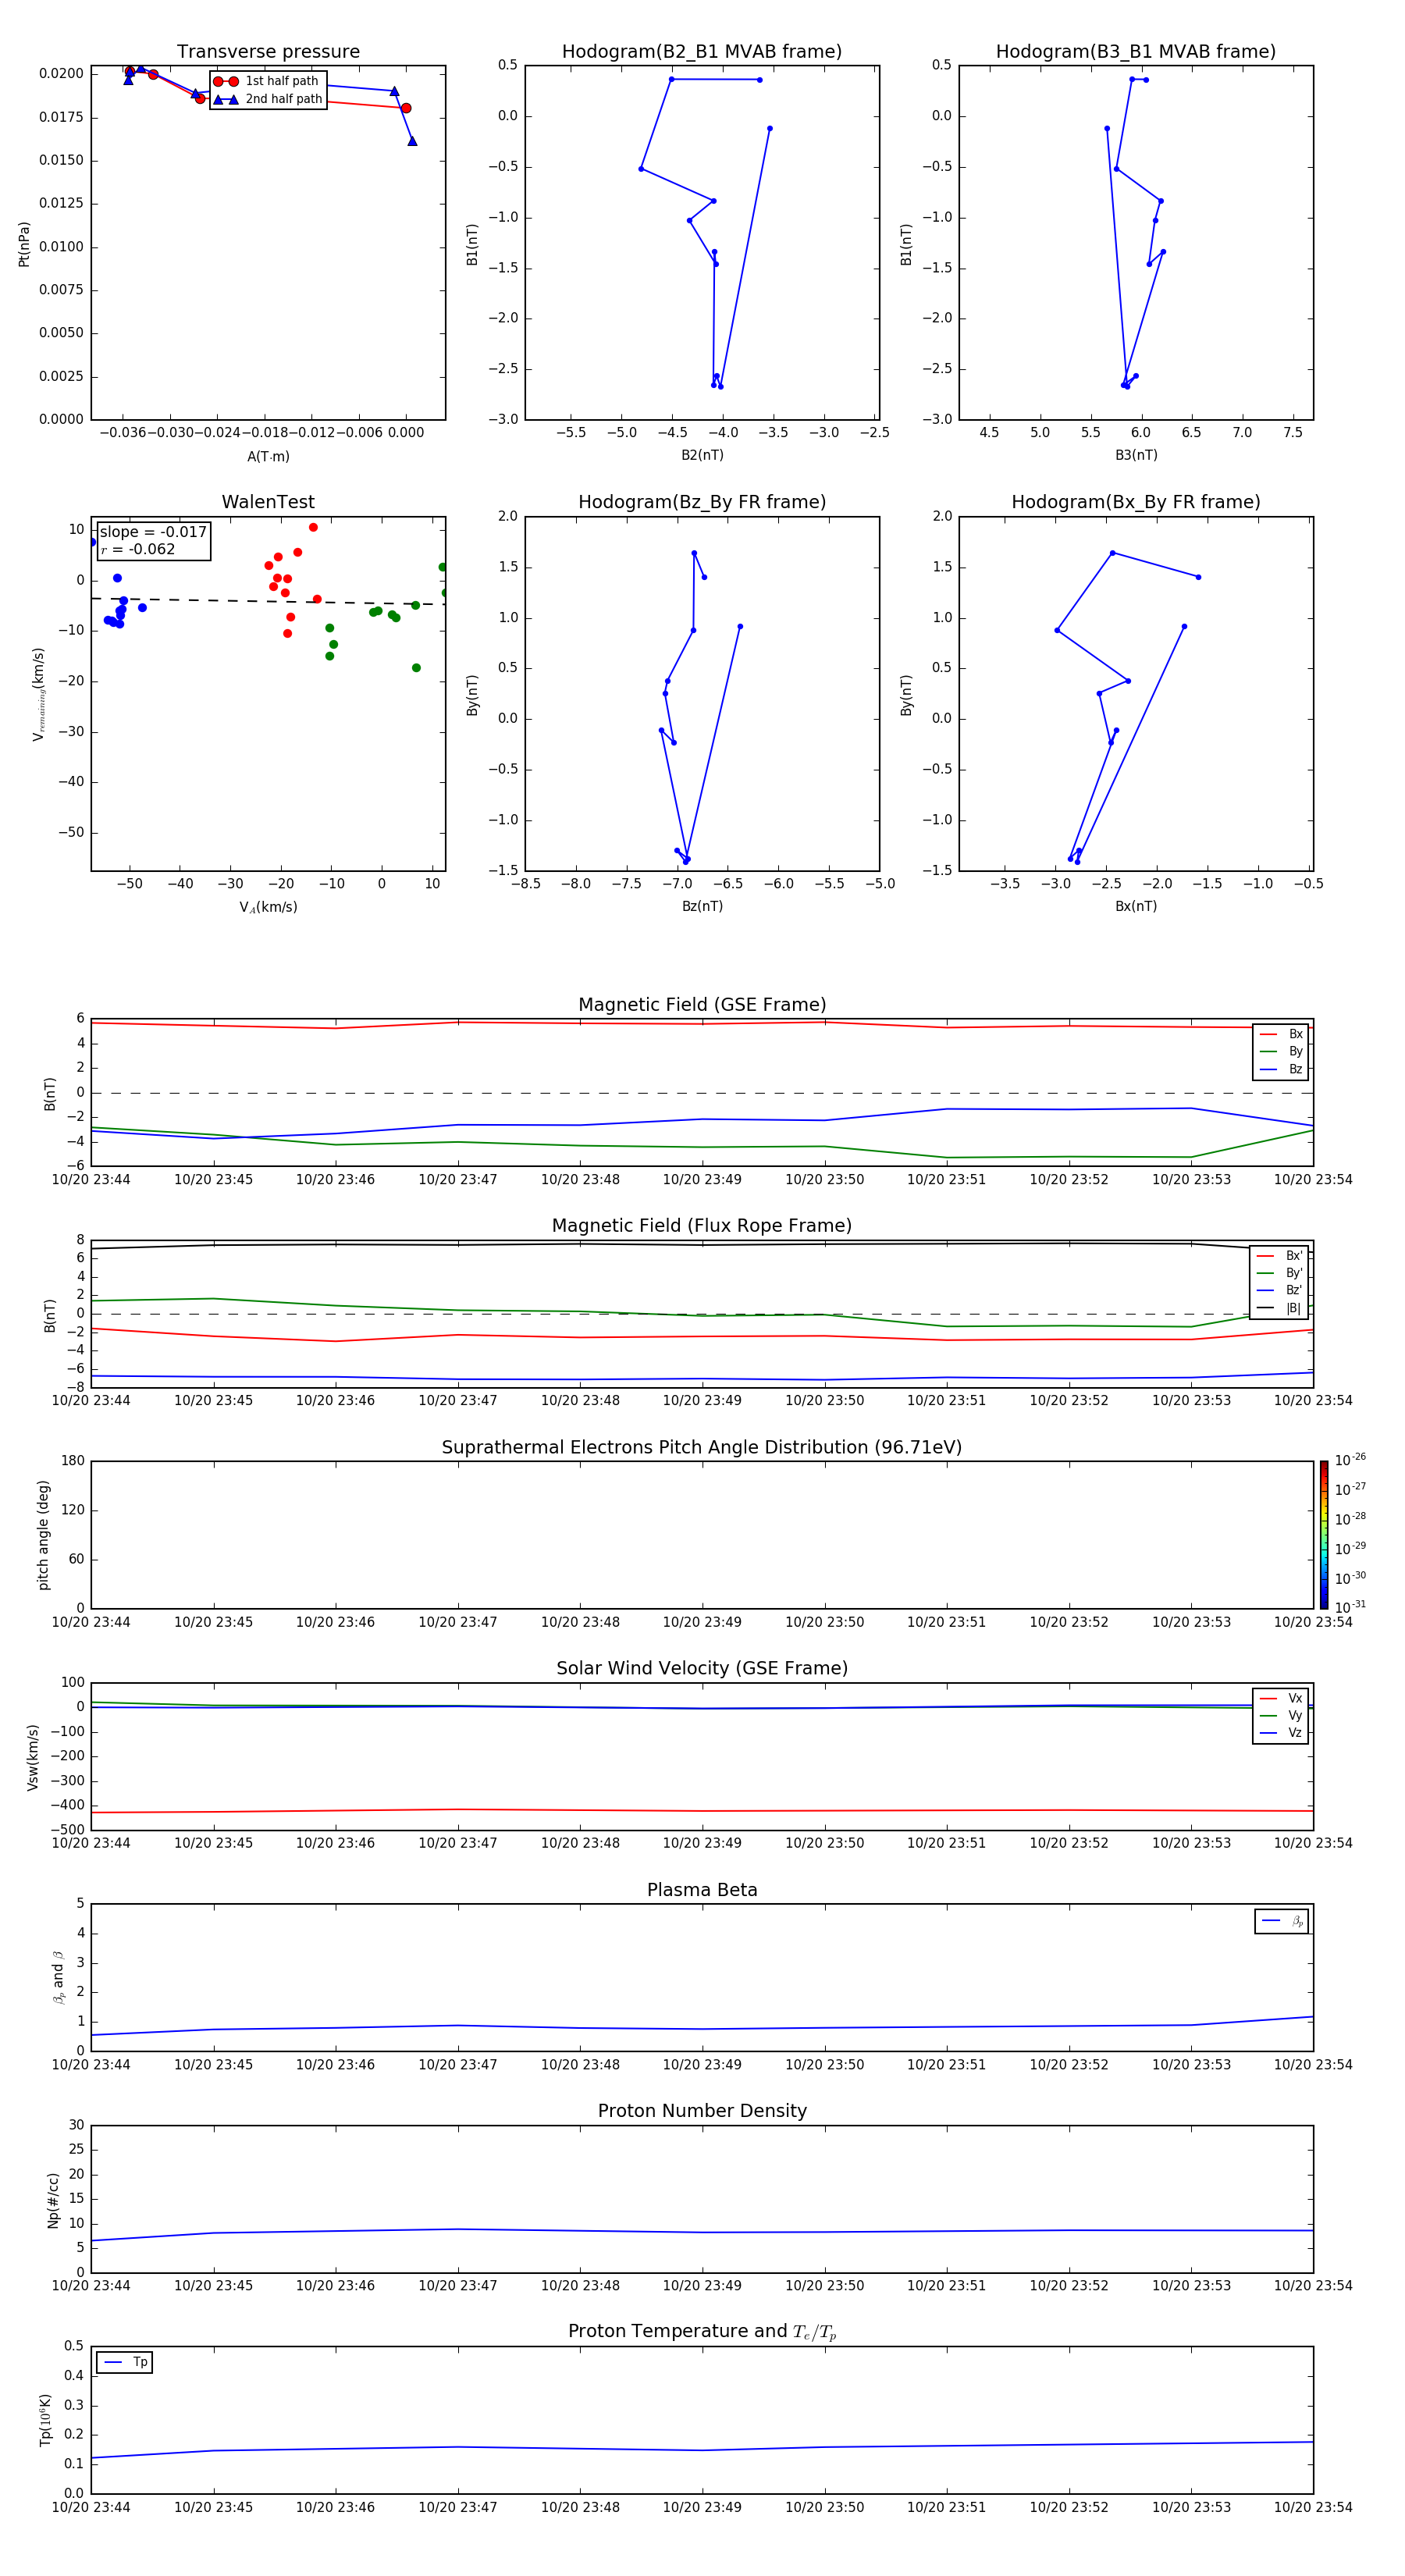1405x2576 pixels.
Task: Select the "2nd half path" legend entry
Action: (x=268, y=99)
